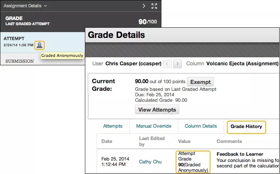280x174 pixels.
Task: Expand the Submission section
Action: coord(20,61)
